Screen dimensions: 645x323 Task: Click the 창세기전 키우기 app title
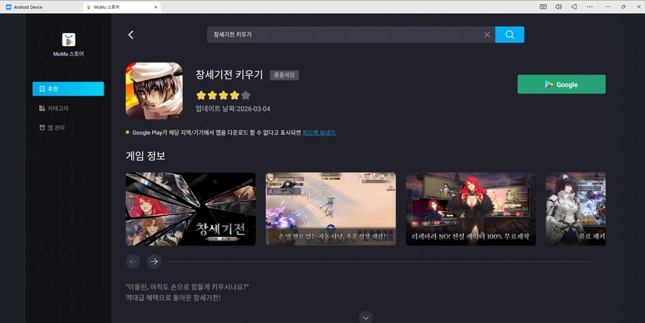229,74
